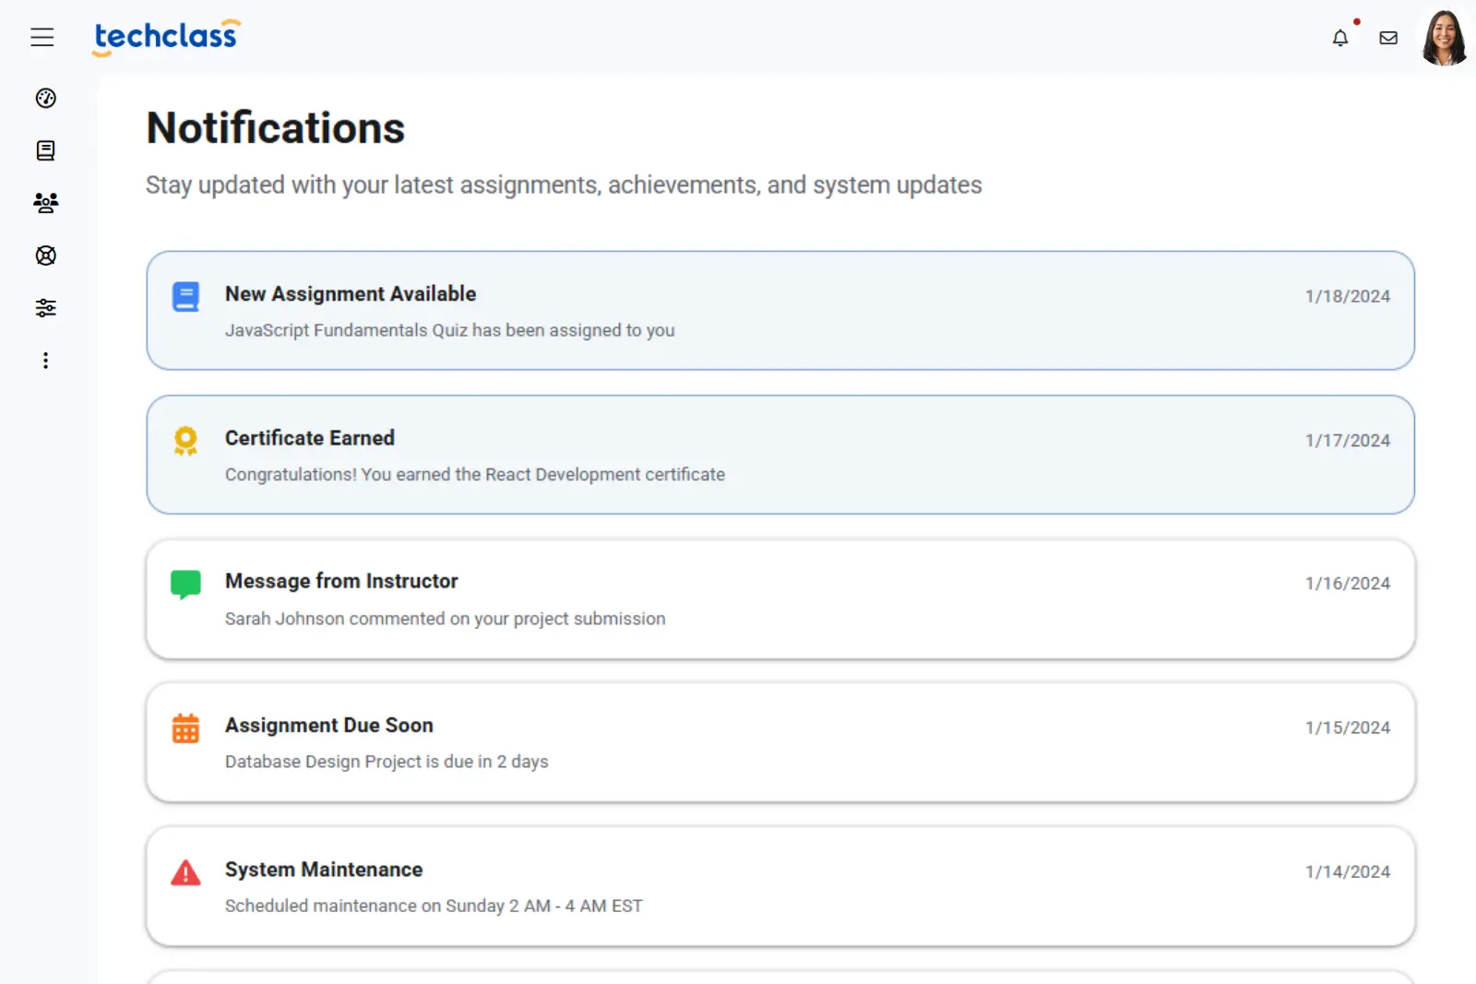Click the 1/14/2024 date
Viewport: 1476px width, 984px height.
coord(1348,871)
